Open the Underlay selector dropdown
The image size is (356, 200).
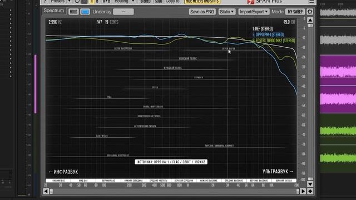point(123,12)
